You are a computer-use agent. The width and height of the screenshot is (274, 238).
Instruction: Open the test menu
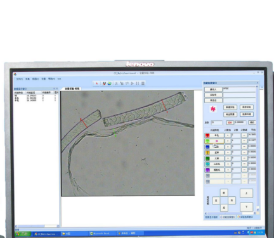pyautogui.click(x=60, y=78)
